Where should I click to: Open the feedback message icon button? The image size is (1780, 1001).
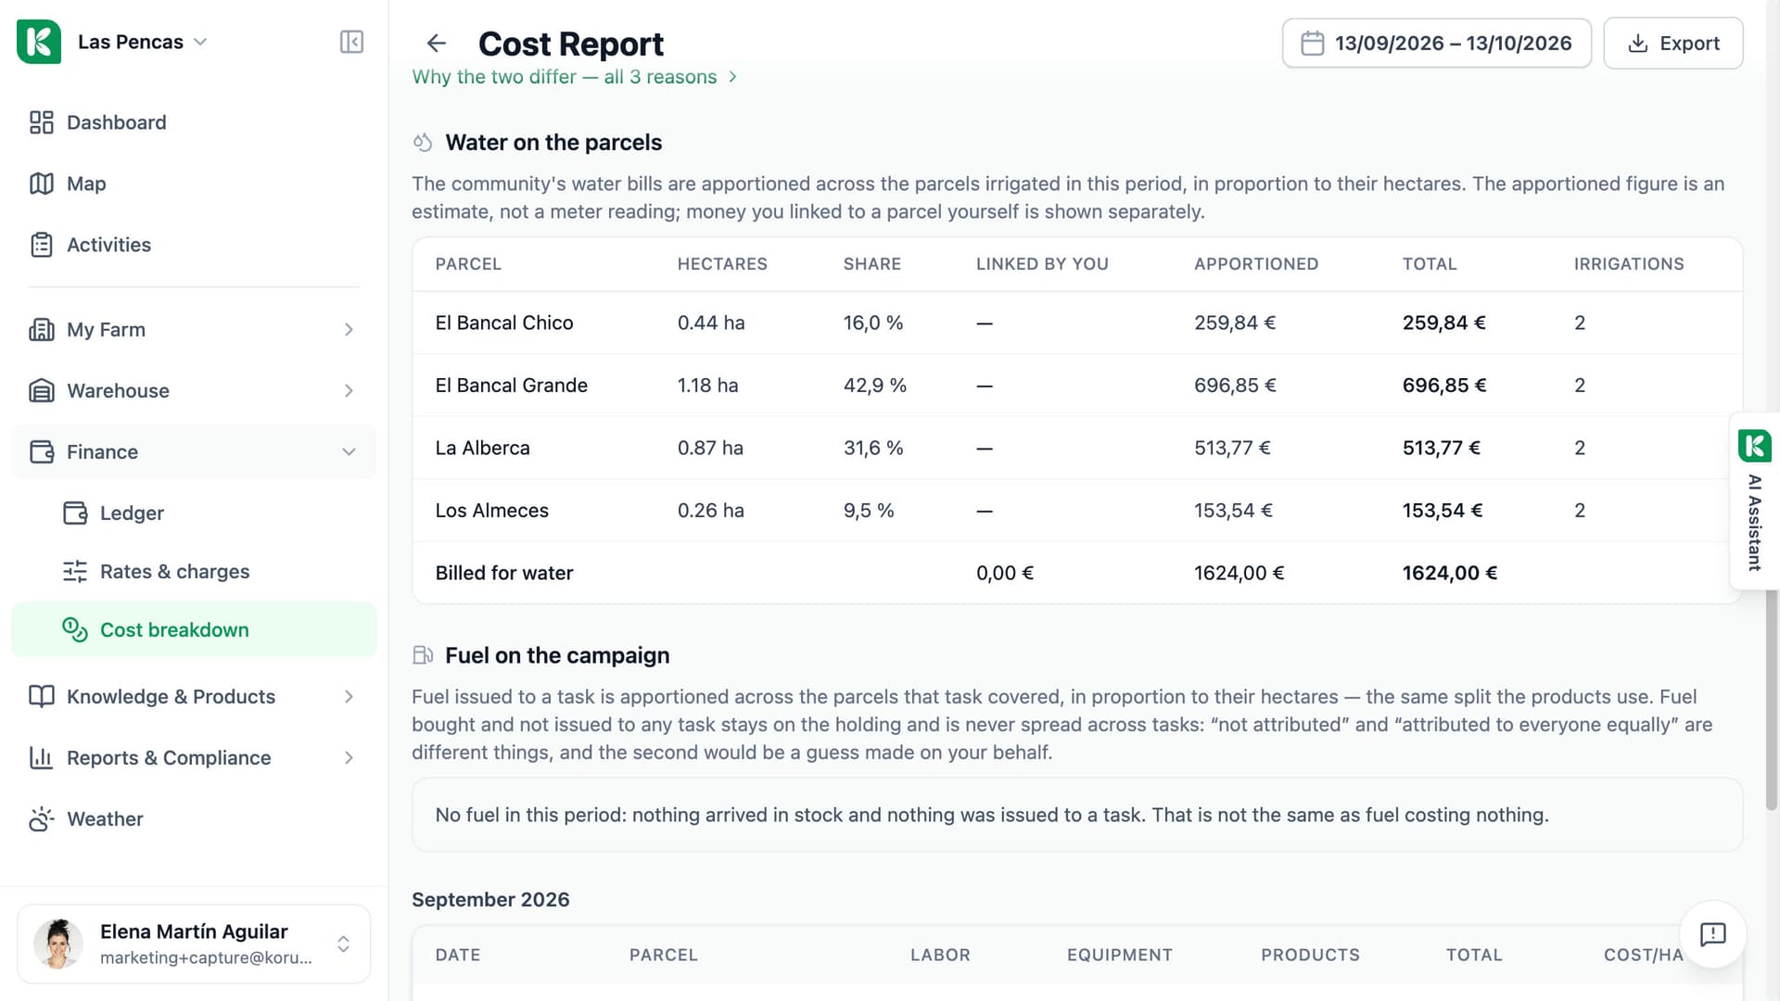tap(1712, 934)
